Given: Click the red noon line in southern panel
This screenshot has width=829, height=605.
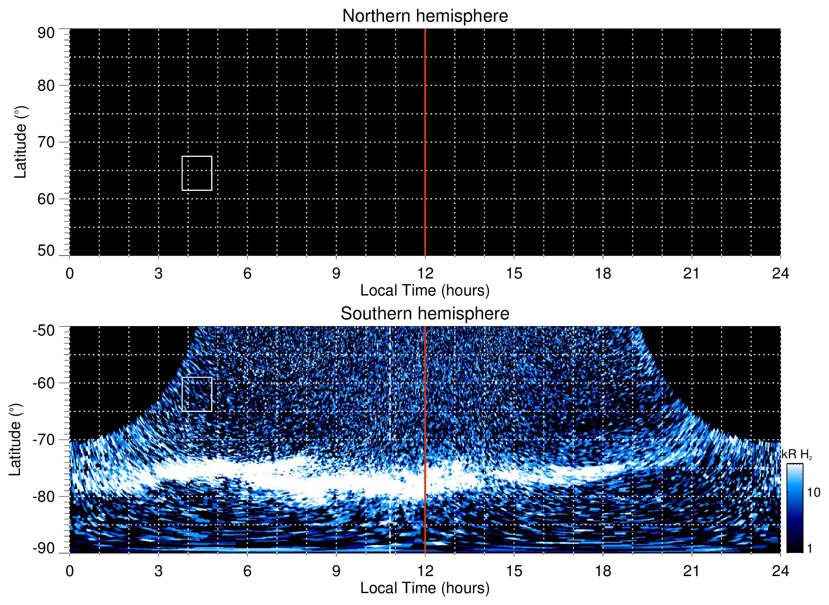Looking at the screenshot, I should coord(425,383).
